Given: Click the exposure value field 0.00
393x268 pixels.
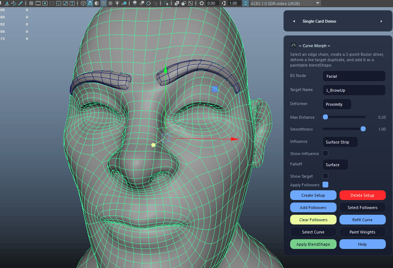Looking at the screenshot, I should point(212,4).
